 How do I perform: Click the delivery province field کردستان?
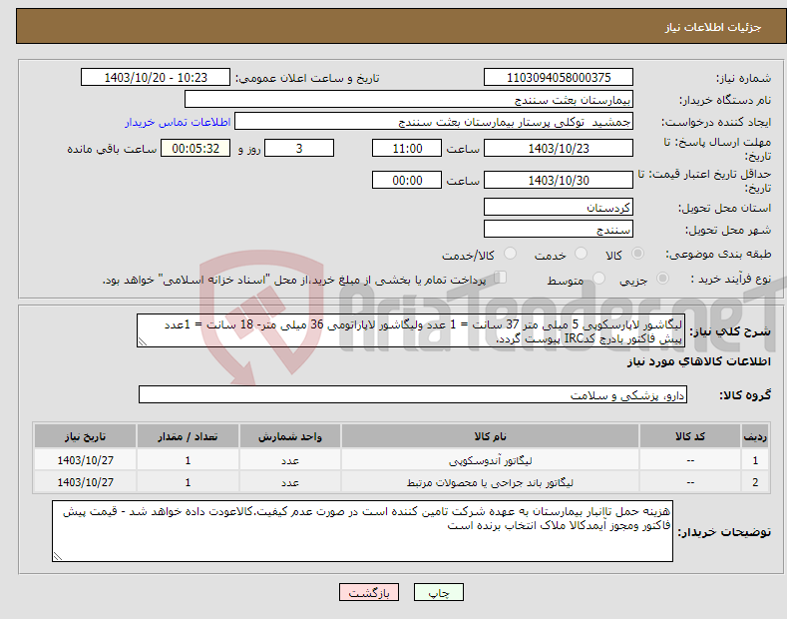559,207
